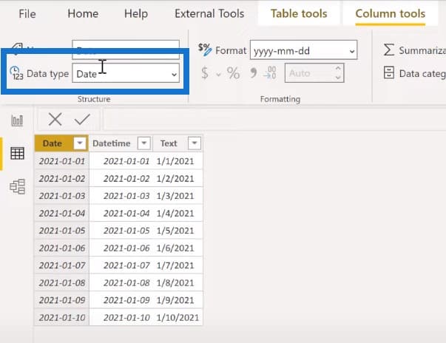446x343 pixels.
Task: Open the Report view icon in sidebar
Action: point(17,120)
